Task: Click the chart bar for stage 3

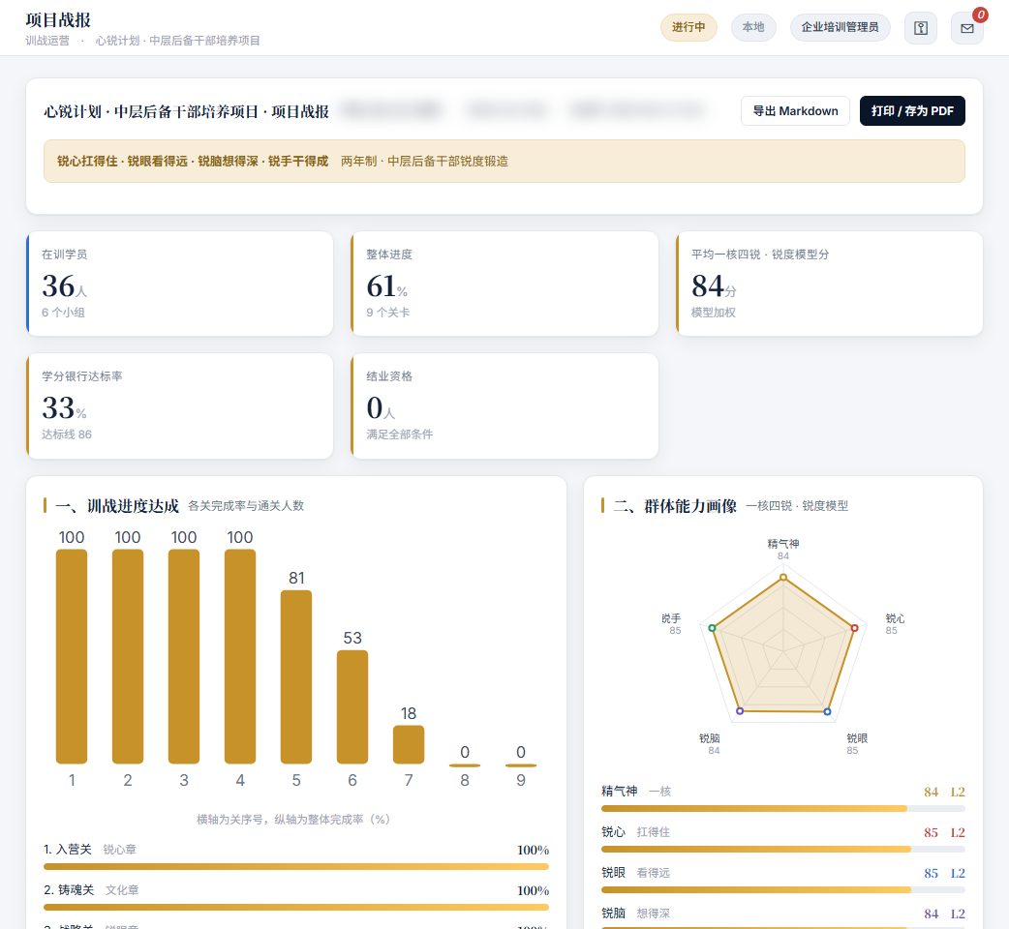Action: click(184, 656)
